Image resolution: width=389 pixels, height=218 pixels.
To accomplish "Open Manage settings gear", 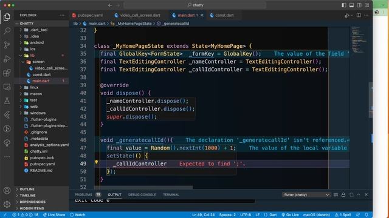I will pyautogui.click(x=7, y=205).
